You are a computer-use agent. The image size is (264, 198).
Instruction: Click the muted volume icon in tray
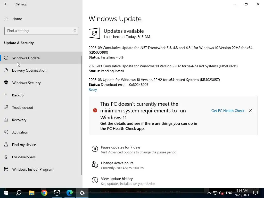(x=221, y=193)
